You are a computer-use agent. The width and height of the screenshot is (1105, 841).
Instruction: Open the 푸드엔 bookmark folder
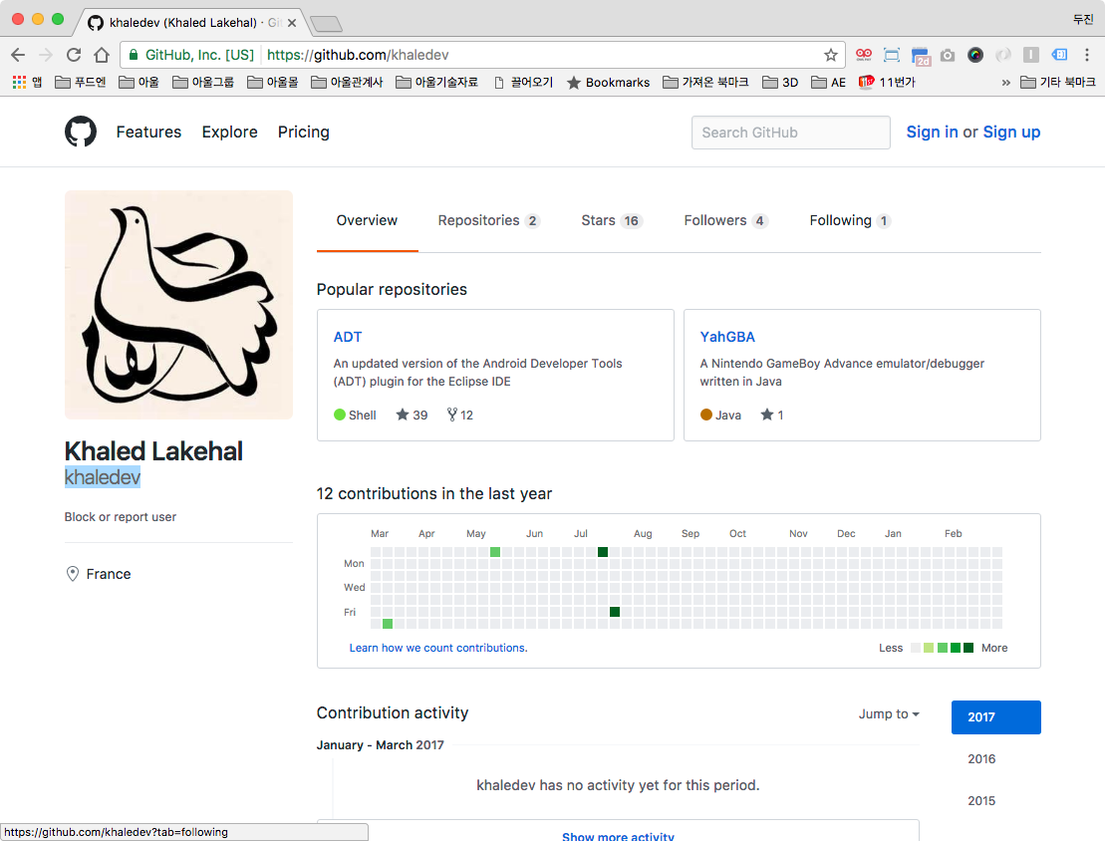point(81,83)
